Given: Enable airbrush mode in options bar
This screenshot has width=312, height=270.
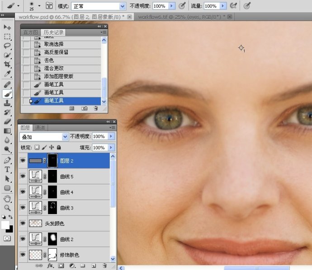Looking at the screenshot, I should pyautogui.click(x=233, y=6).
